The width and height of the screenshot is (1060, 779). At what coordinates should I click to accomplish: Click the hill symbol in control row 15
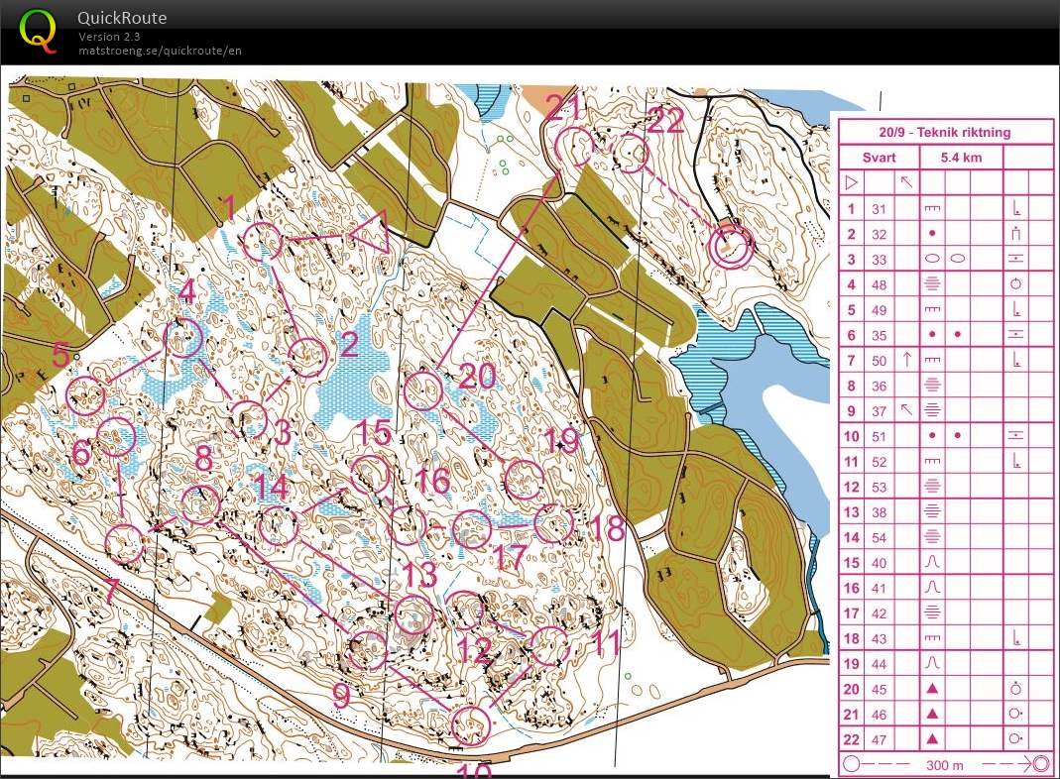pyautogui.click(x=932, y=562)
